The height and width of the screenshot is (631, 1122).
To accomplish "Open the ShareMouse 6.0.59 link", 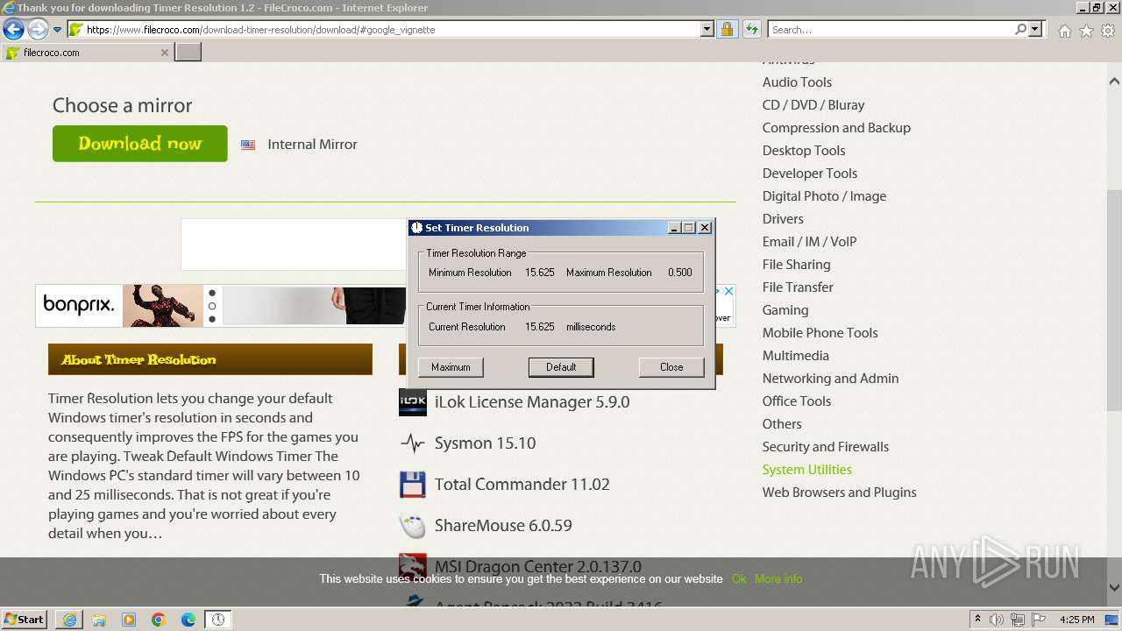I will 503,526.
